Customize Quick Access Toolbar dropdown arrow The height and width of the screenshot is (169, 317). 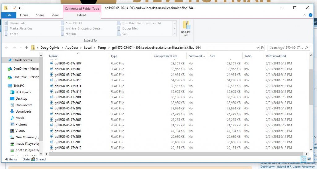20,8
